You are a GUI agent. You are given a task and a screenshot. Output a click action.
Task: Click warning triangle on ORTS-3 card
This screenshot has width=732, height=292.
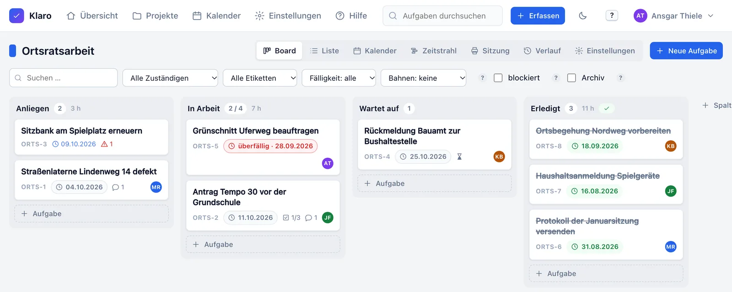(104, 144)
